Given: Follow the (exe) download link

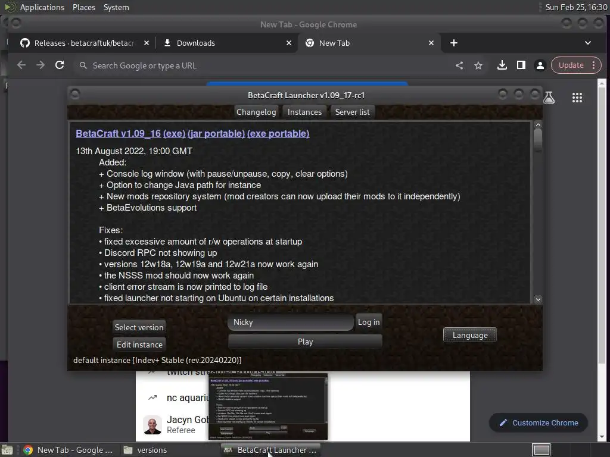Looking at the screenshot, I should coord(175,133).
